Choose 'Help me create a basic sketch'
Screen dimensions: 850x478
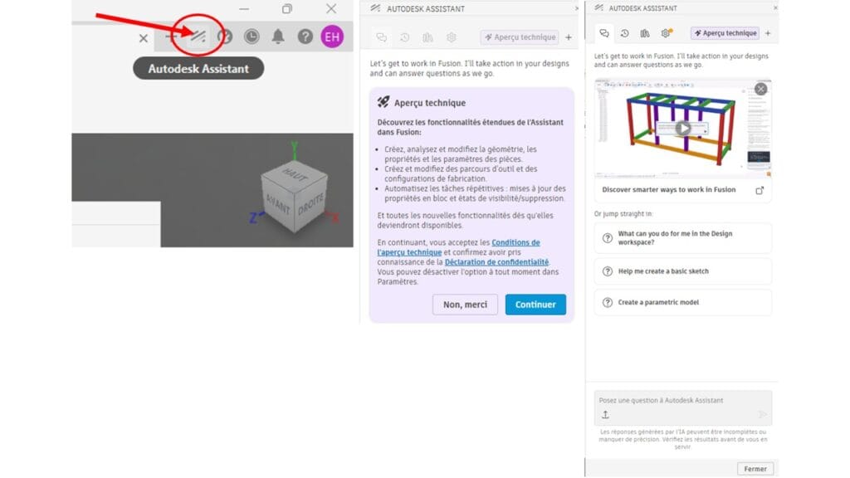pos(682,271)
